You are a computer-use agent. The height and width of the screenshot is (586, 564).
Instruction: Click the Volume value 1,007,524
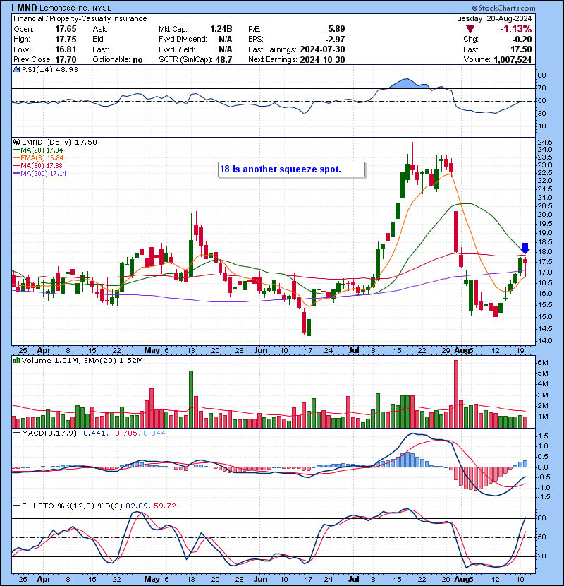pyautogui.click(x=513, y=60)
